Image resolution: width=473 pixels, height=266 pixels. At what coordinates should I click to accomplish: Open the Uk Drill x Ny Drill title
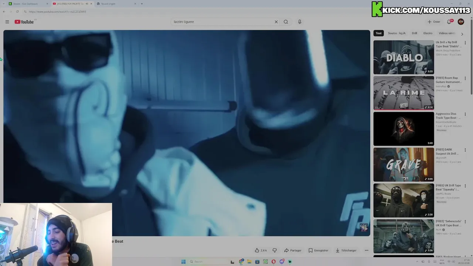(x=449, y=44)
